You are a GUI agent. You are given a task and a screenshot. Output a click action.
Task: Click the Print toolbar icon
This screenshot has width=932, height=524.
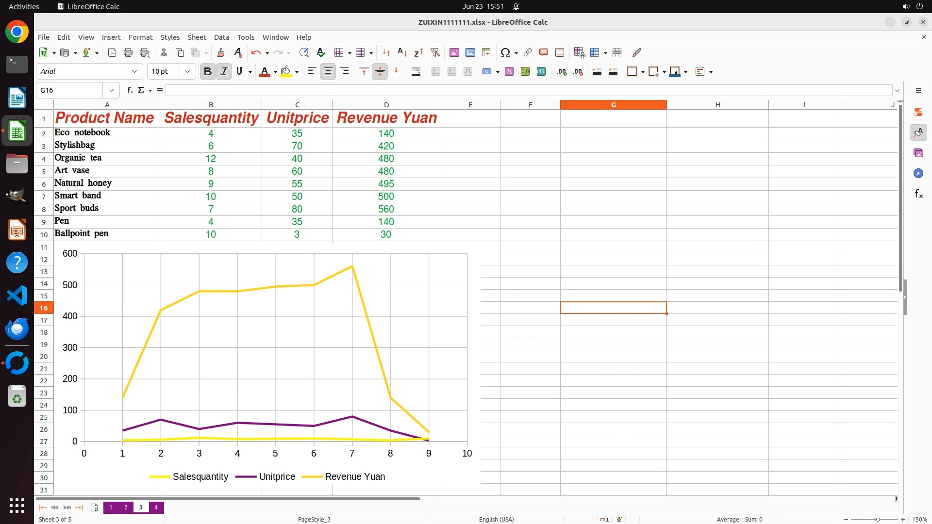(128, 52)
